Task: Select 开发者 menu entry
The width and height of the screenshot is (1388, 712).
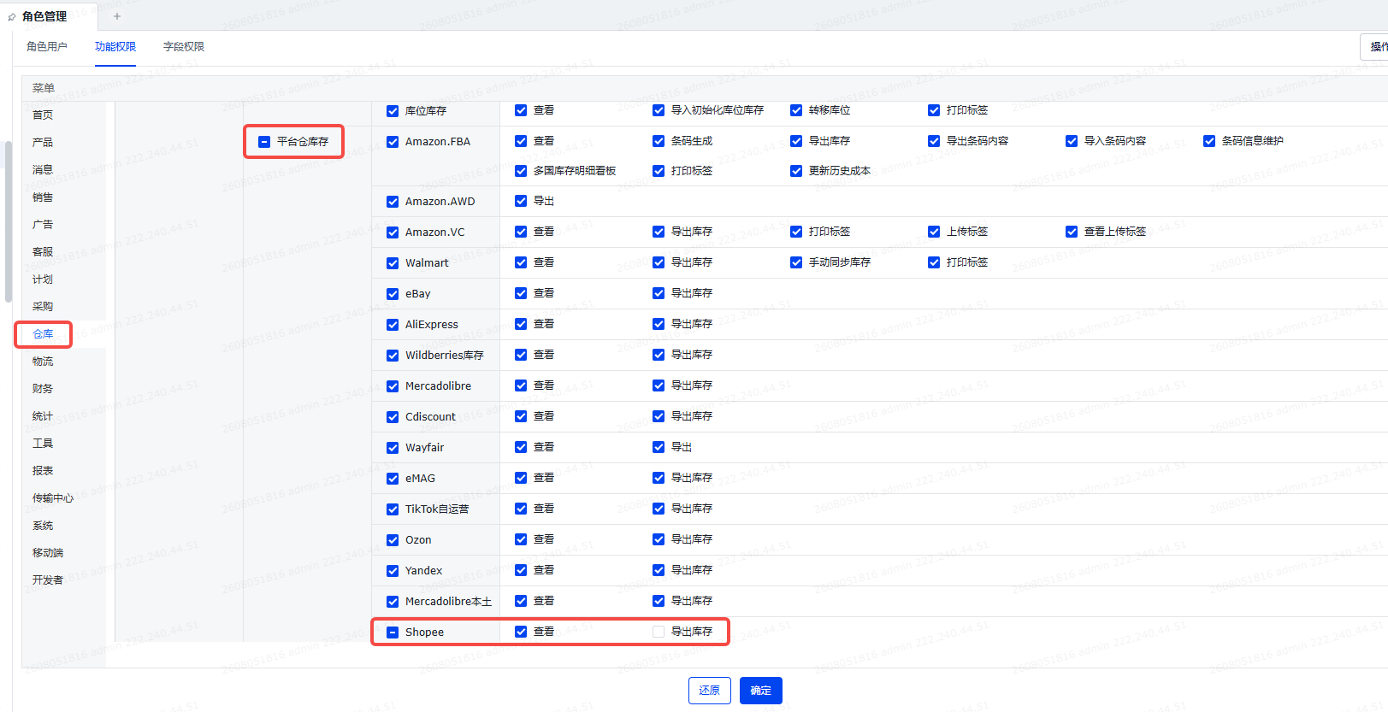Action: pyautogui.click(x=48, y=580)
